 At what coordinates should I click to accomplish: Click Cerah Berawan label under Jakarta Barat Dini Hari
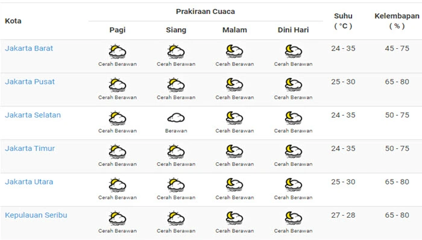(293, 64)
